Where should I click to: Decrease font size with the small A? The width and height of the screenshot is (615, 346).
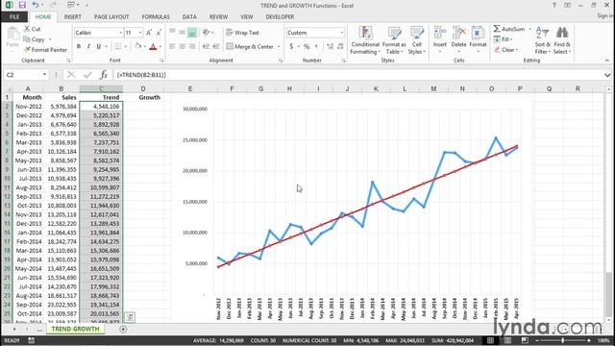[x=159, y=33]
